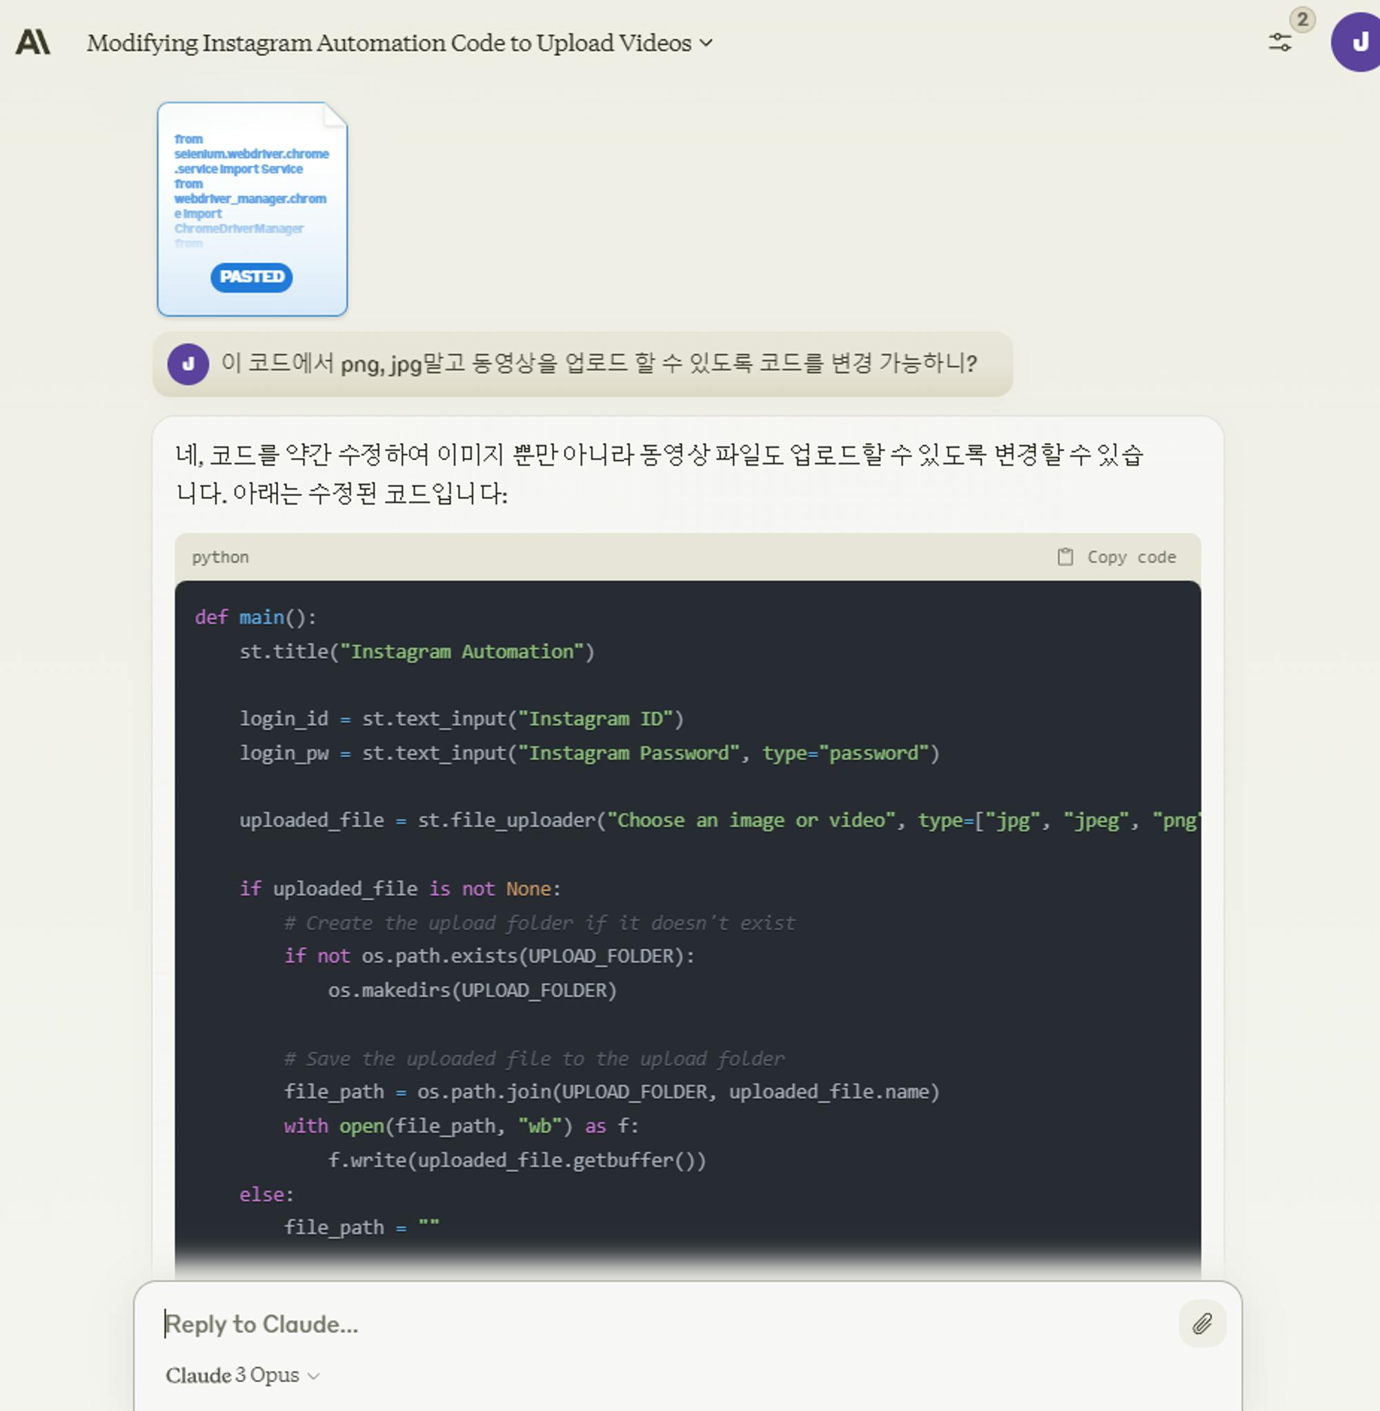The width and height of the screenshot is (1380, 1411).
Task: Open the Claude 3 Opus model selector
Action: [232, 1374]
